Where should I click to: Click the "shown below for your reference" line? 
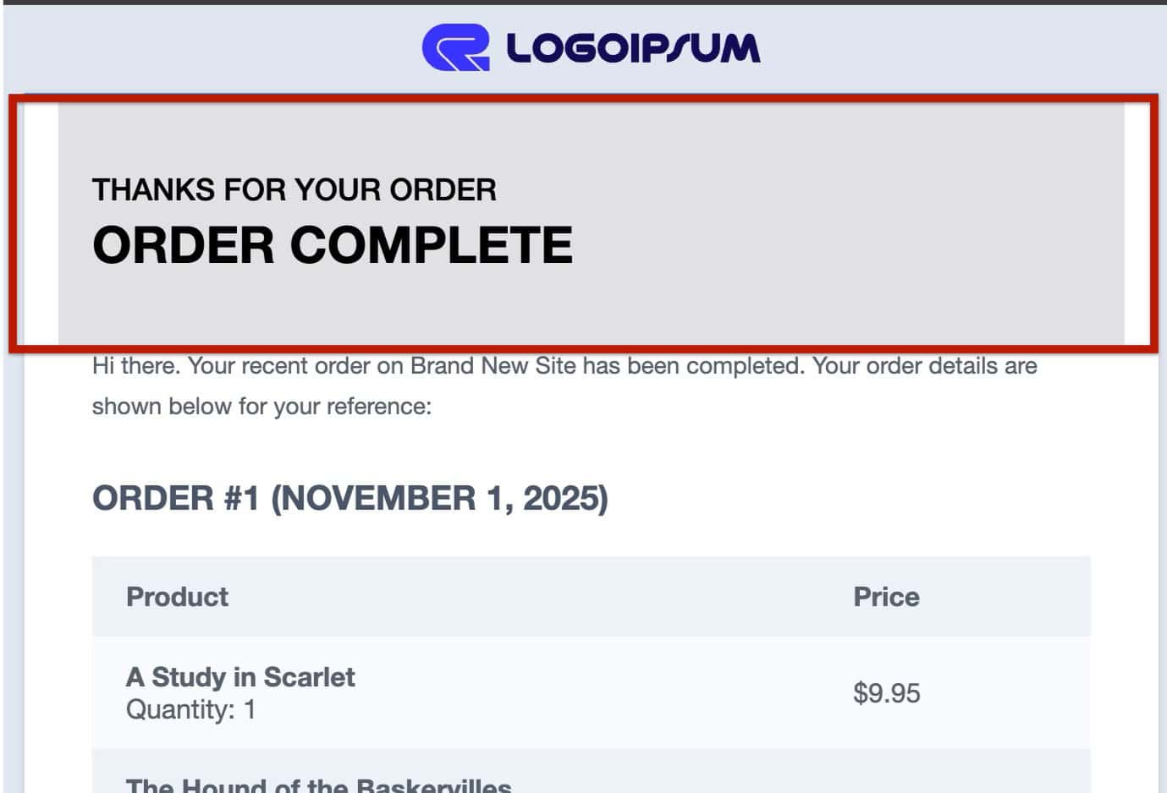tap(261, 407)
